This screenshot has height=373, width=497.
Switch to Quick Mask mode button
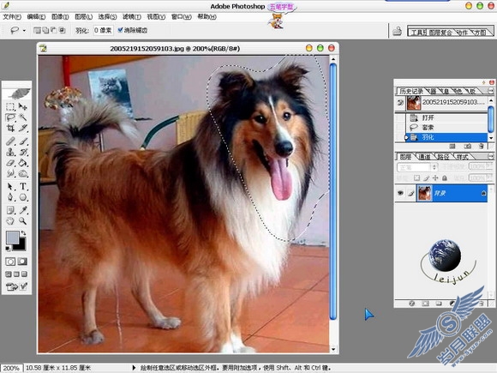point(22,262)
